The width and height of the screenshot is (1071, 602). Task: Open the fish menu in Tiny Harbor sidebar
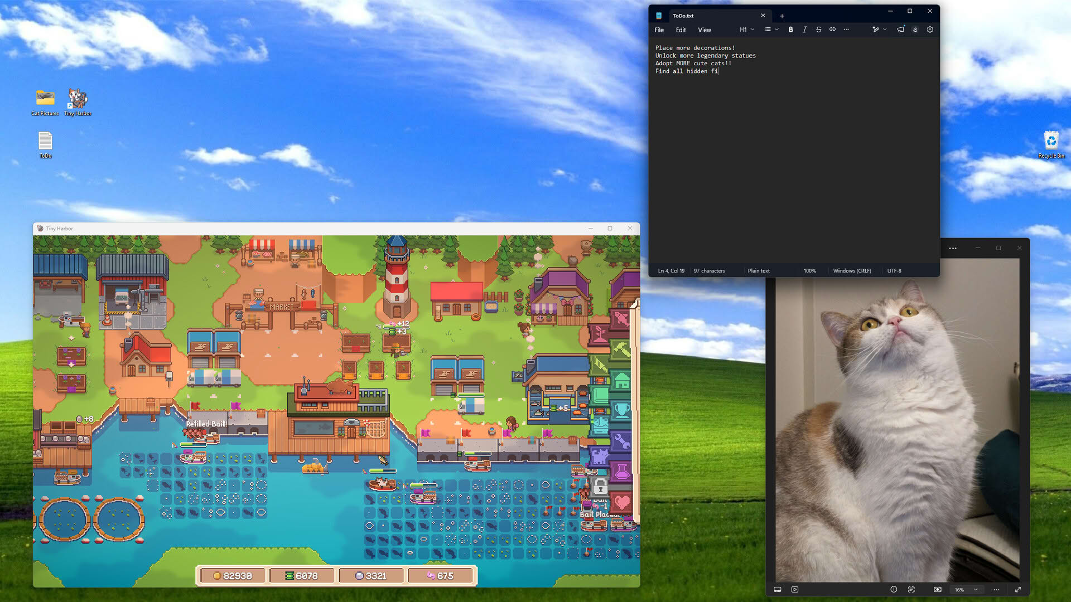(x=620, y=319)
